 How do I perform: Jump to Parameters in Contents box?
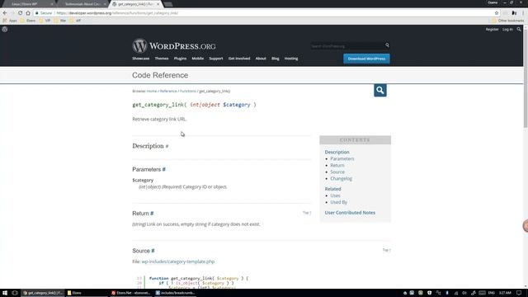(342, 158)
